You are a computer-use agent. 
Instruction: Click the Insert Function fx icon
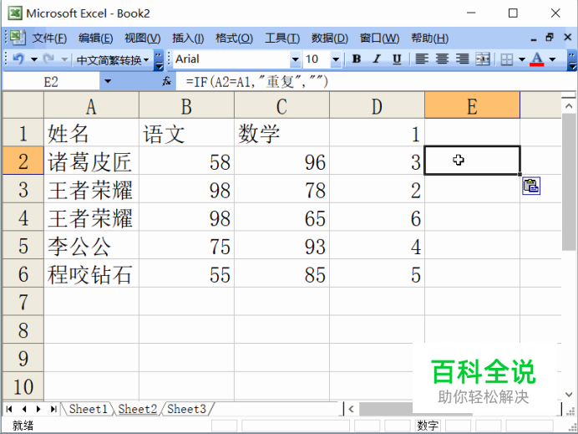pyautogui.click(x=166, y=81)
